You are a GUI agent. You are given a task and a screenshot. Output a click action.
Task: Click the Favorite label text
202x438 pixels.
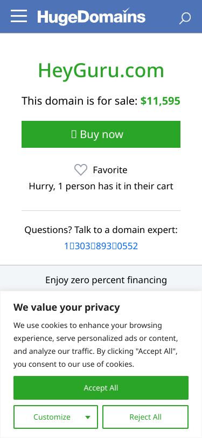coord(110,170)
